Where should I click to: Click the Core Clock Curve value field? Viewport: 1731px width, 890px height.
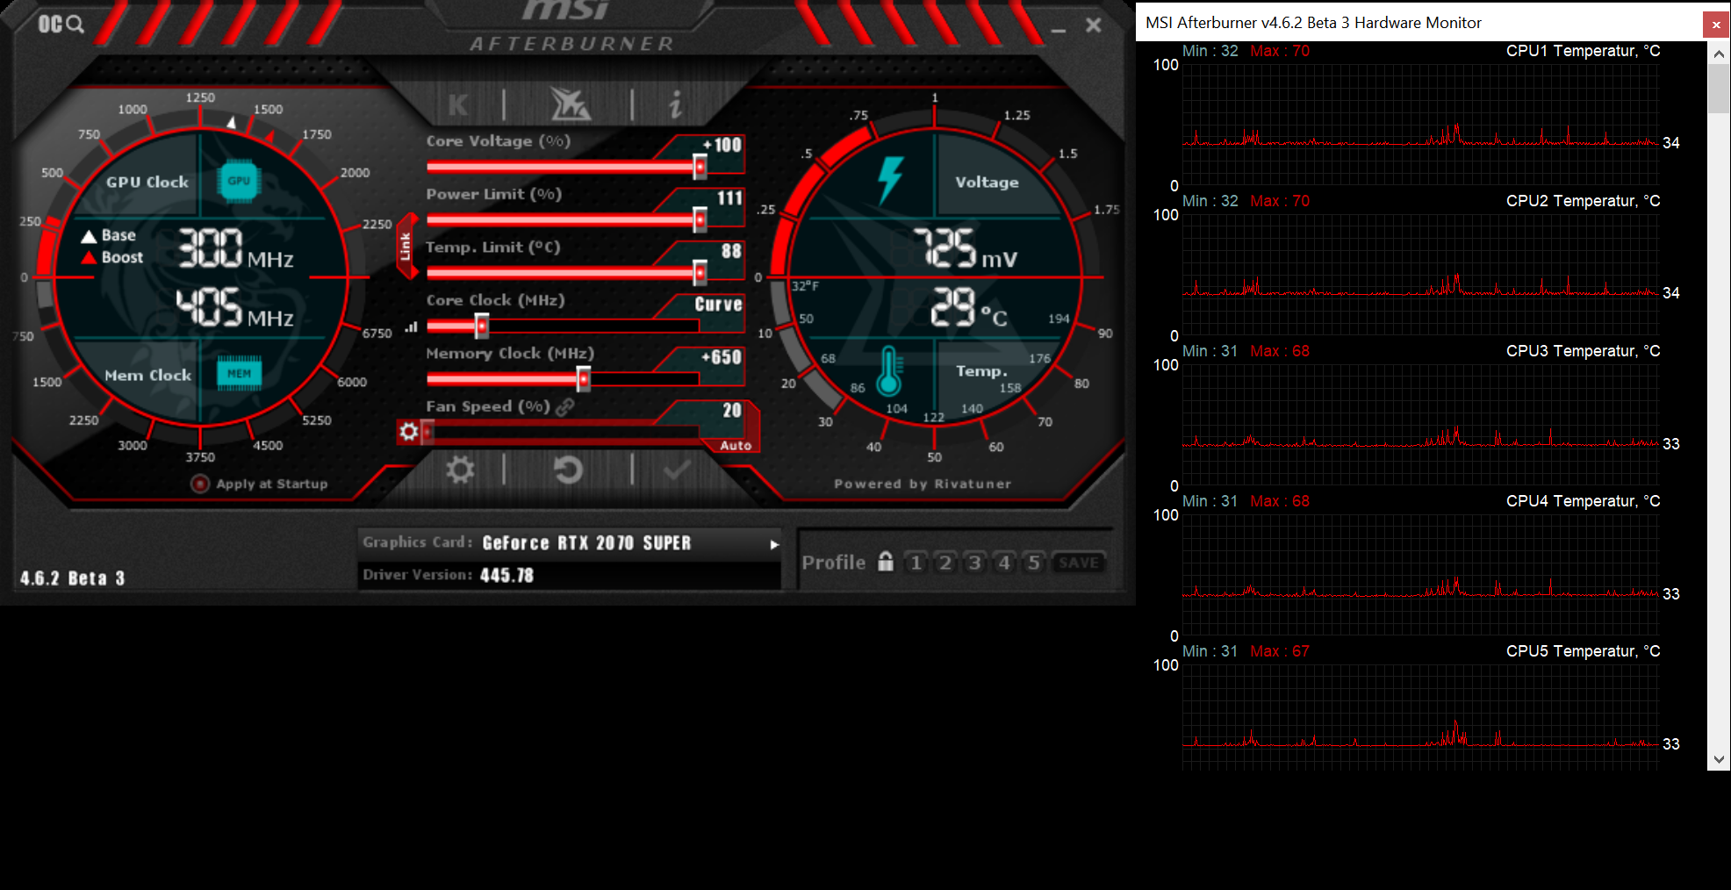718,305
